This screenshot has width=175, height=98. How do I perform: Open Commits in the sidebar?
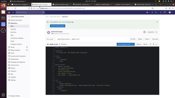(x=13, y=29)
